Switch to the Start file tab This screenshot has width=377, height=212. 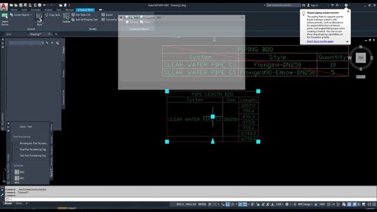9,34
